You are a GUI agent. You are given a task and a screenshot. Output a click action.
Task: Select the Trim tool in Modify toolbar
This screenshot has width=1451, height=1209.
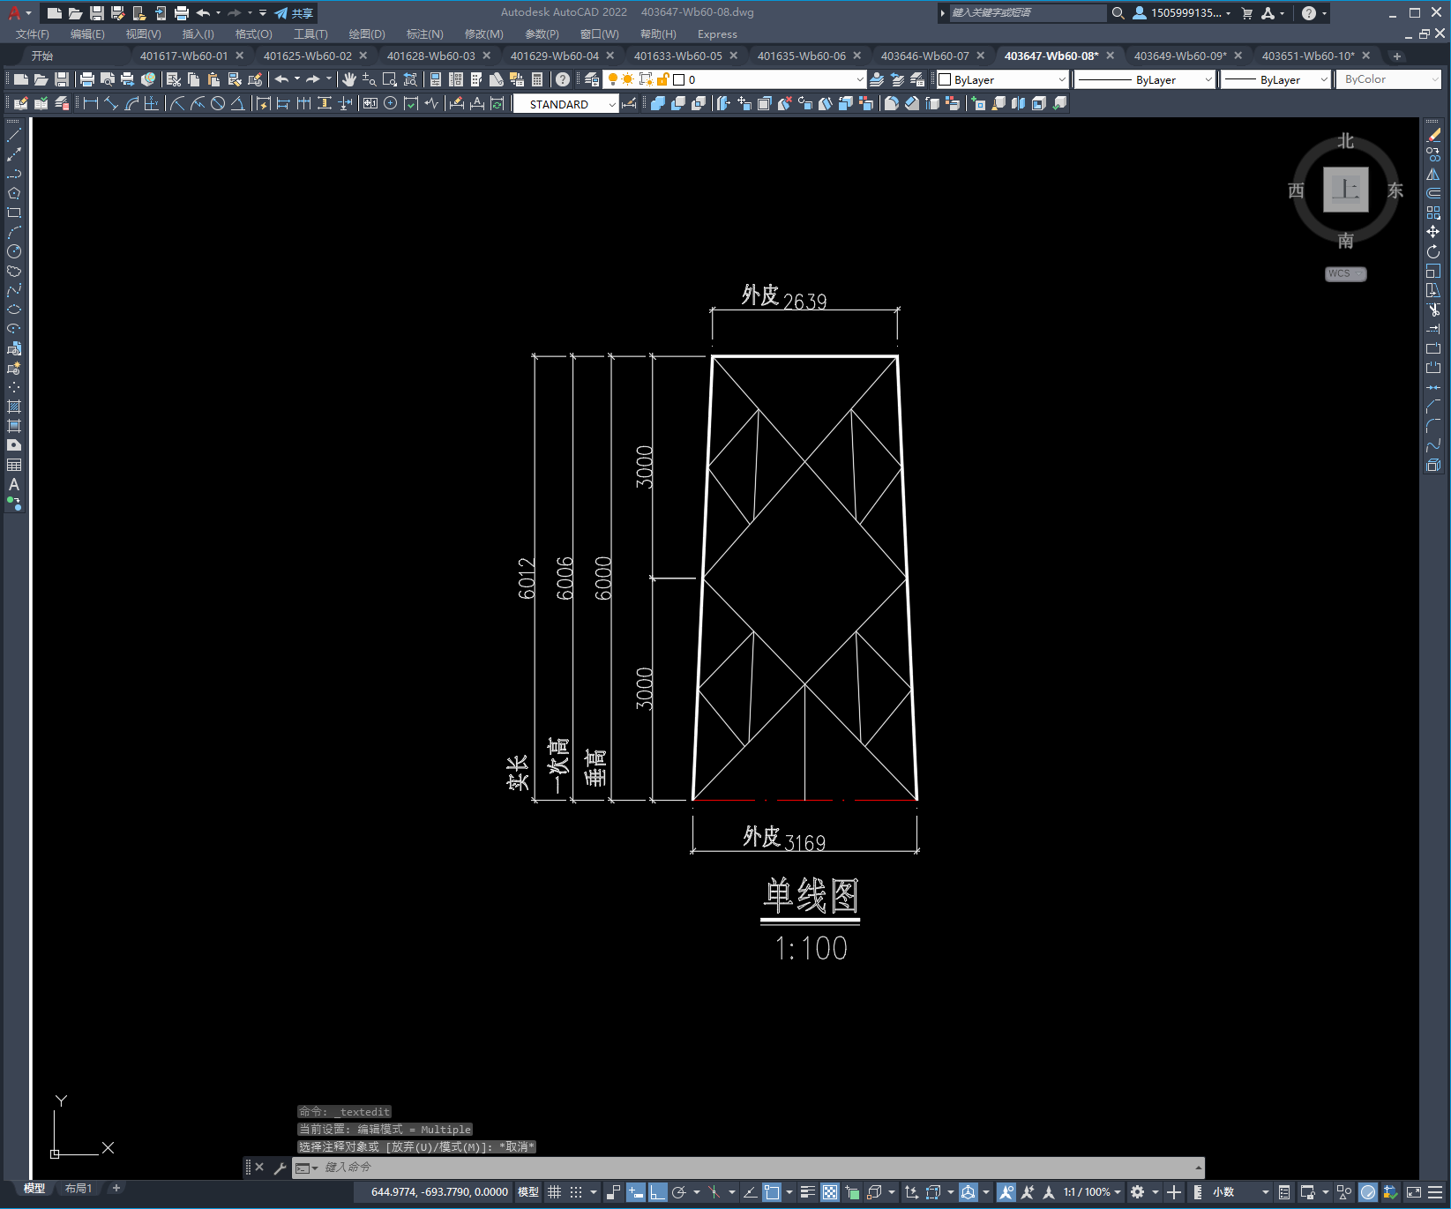pyautogui.click(x=1433, y=310)
